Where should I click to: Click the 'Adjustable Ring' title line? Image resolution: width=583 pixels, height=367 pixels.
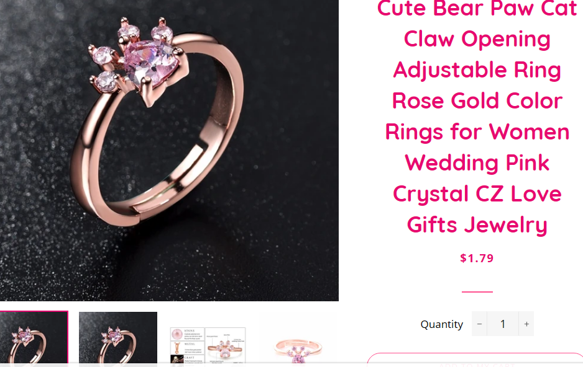(477, 69)
